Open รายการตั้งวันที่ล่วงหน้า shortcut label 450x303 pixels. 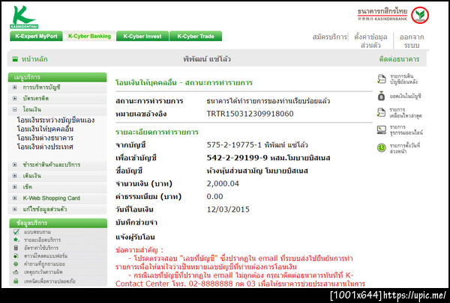[405, 148]
